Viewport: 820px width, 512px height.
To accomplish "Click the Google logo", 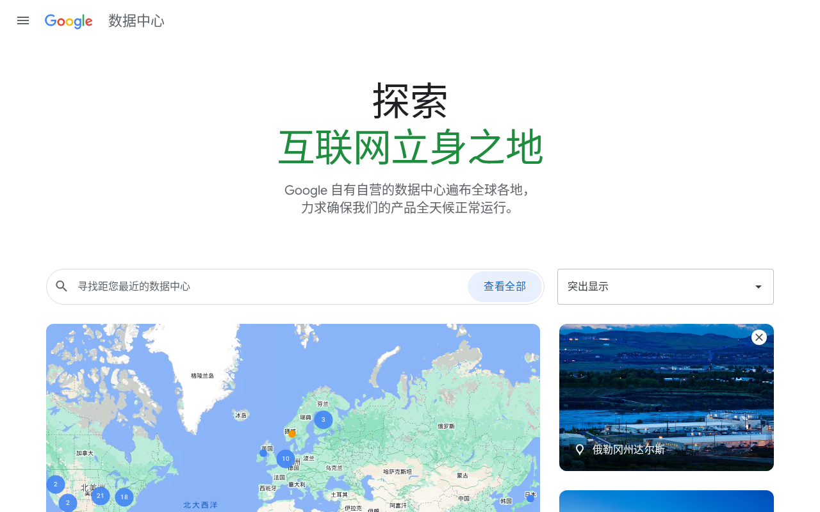I will click(69, 21).
